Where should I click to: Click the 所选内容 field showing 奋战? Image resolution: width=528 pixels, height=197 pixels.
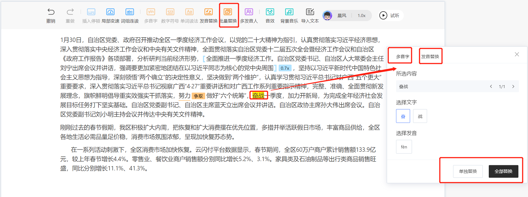coord(457,86)
